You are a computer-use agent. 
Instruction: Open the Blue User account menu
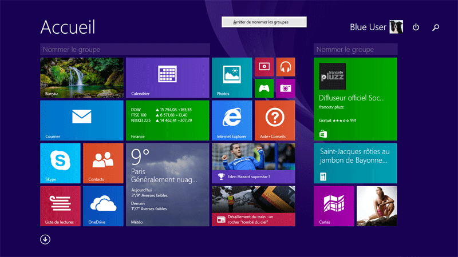[x=376, y=27]
